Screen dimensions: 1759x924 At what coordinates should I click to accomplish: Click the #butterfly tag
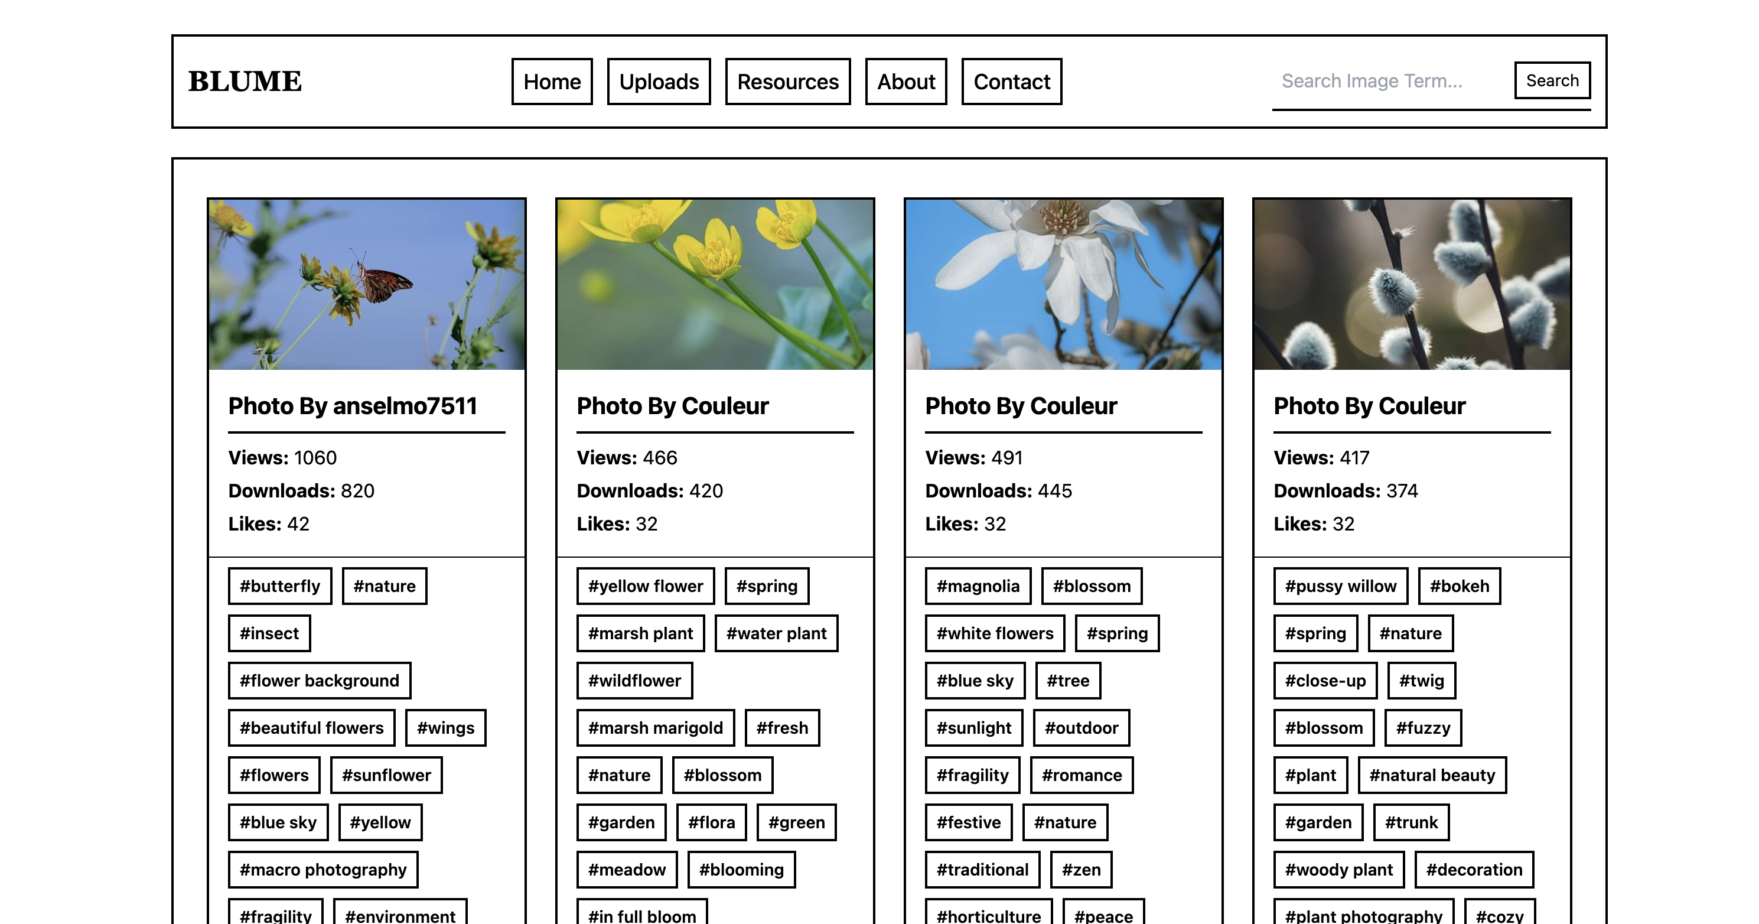[x=280, y=586]
